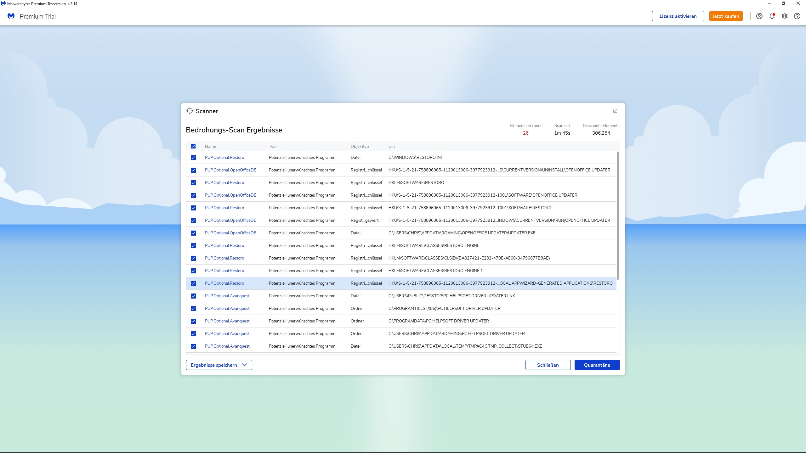Image resolution: width=806 pixels, height=453 pixels.
Task: Uncheck the UPDATER.EXE OpenOfficeDE checkbox
Action: pos(193,233)
